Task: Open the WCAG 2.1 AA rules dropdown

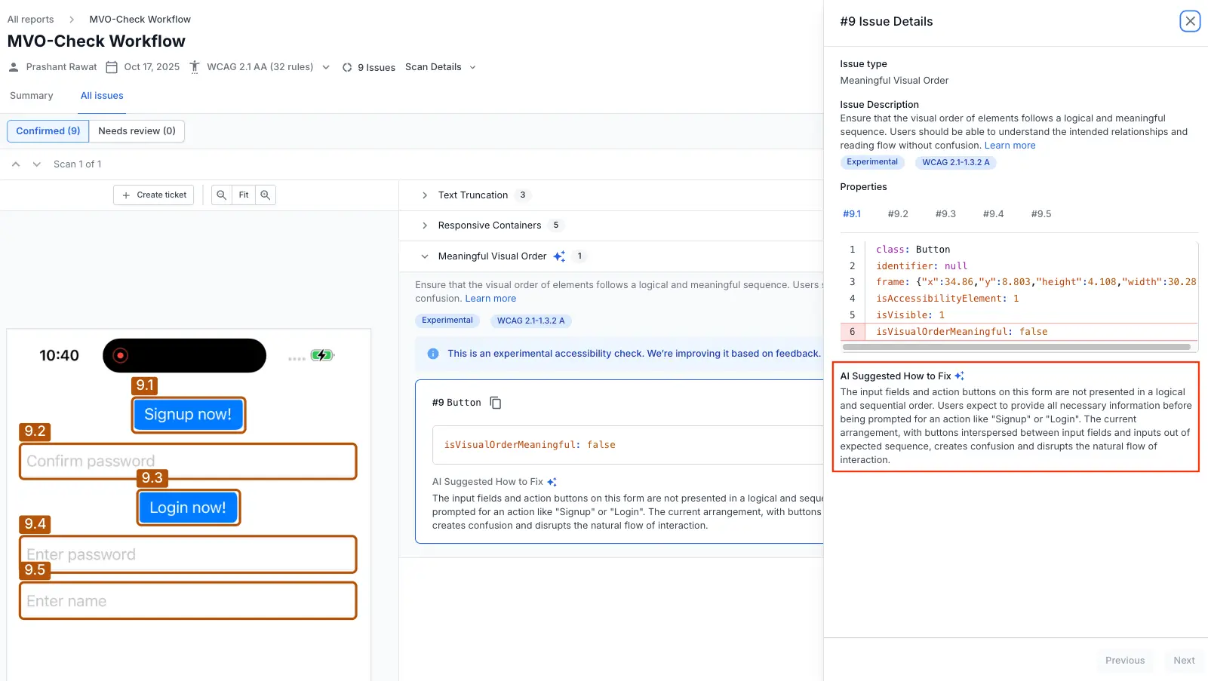Action: point(325,67)
